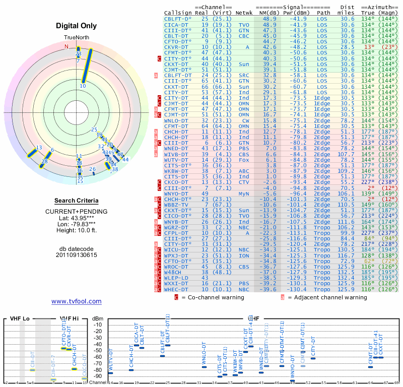Click the CKVR-DT marker in the VHF chart

click(x=69, y=349)
